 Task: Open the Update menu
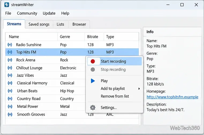coord(49,13)
